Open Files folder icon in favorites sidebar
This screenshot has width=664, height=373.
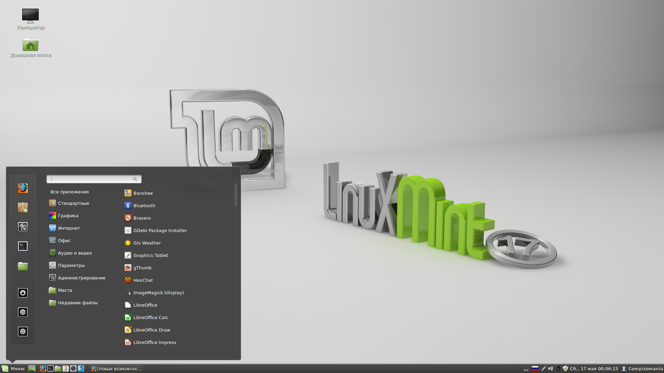point(23,266)
